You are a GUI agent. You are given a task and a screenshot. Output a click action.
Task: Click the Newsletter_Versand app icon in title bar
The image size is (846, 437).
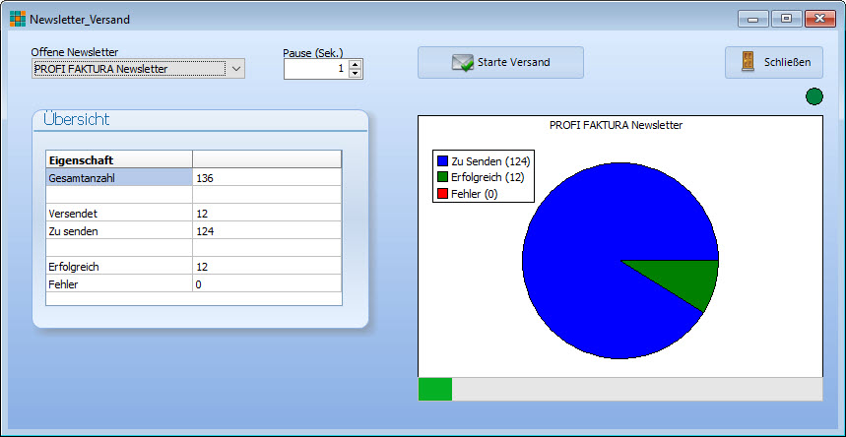point(18,19)
